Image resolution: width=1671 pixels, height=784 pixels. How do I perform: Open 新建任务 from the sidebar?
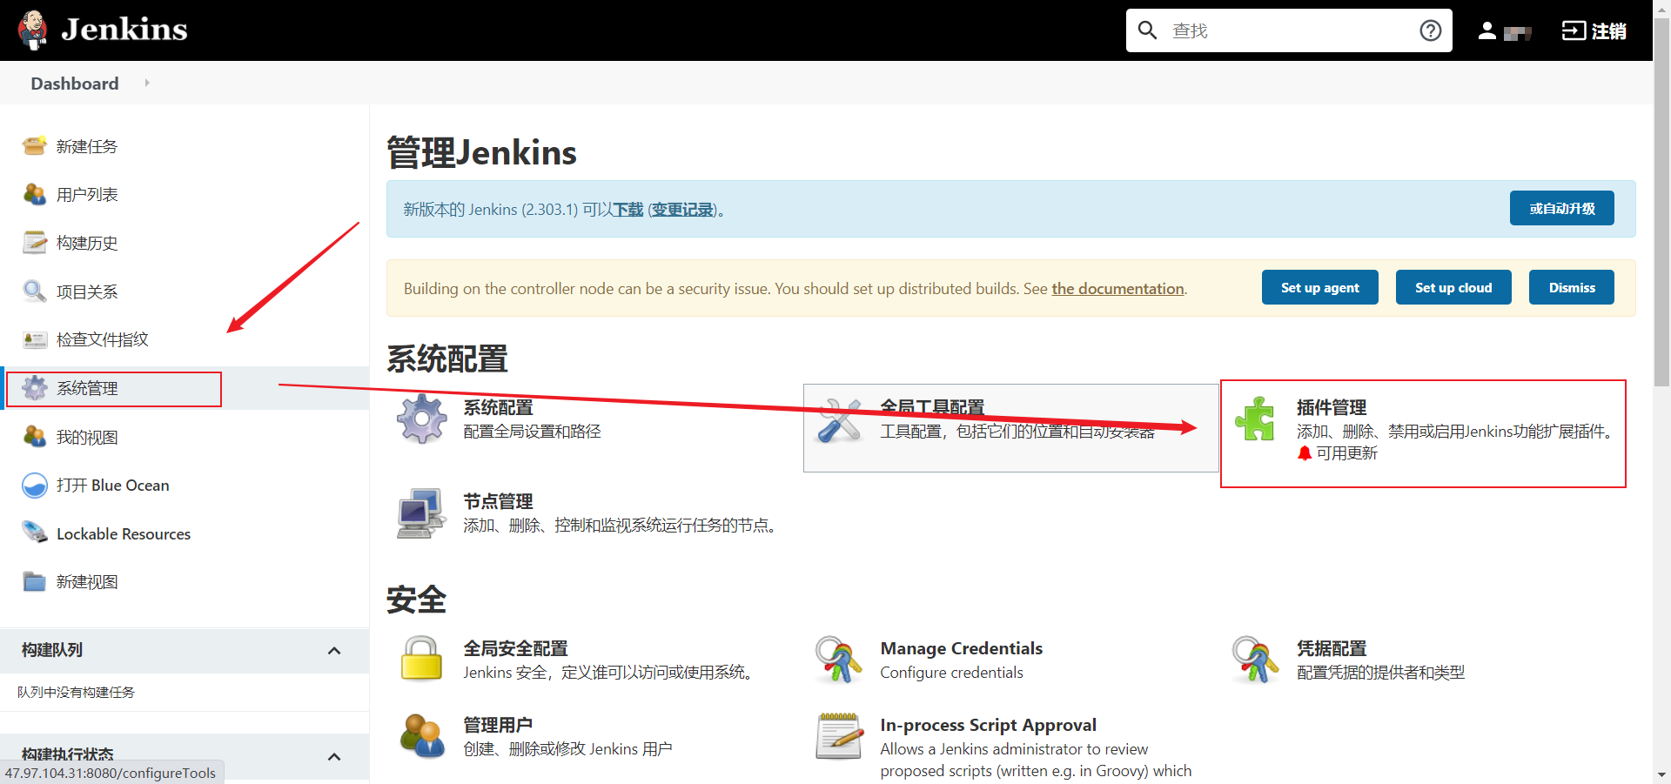coord(86,146)
